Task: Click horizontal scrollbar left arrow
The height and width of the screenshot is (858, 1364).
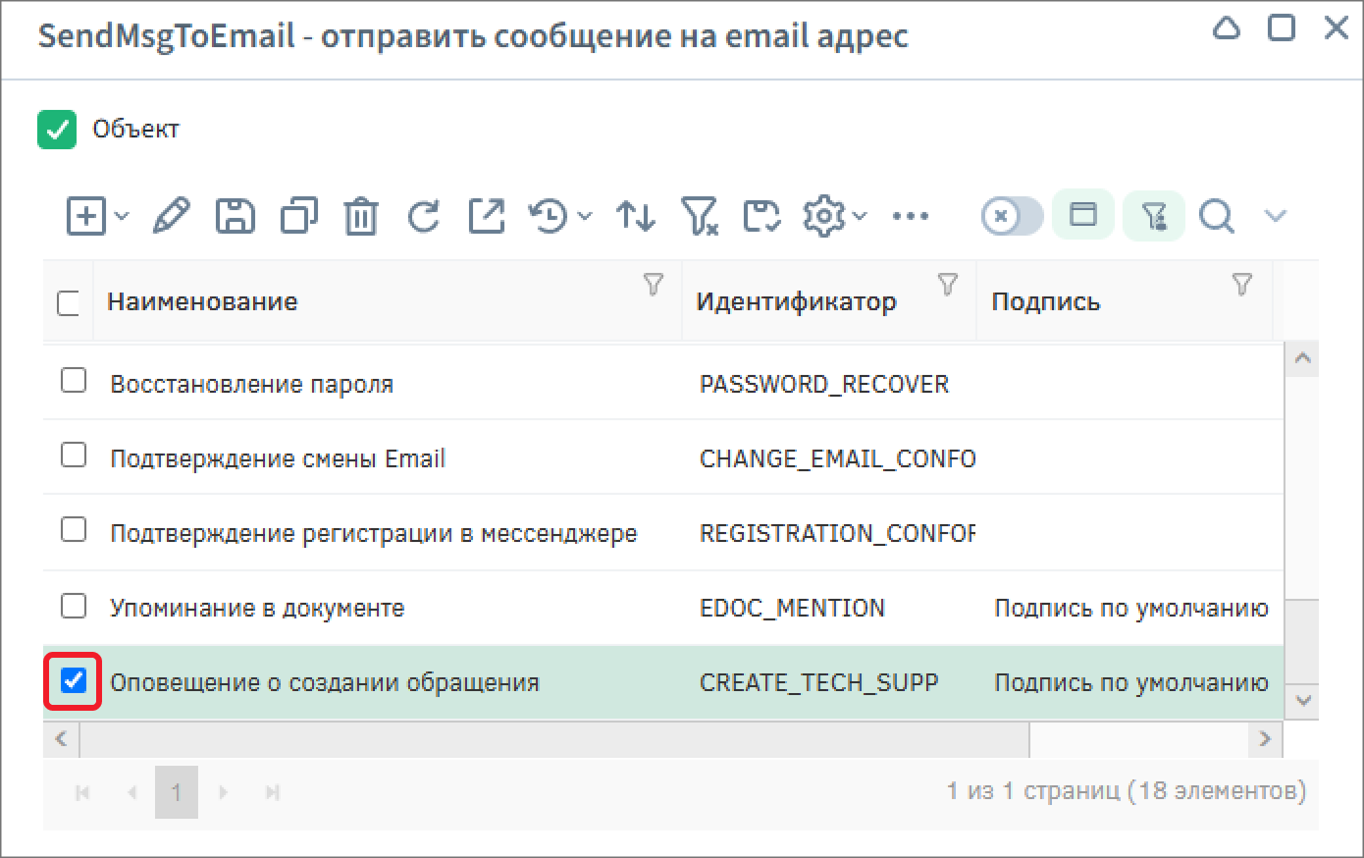Action: (x=61, y=738)
